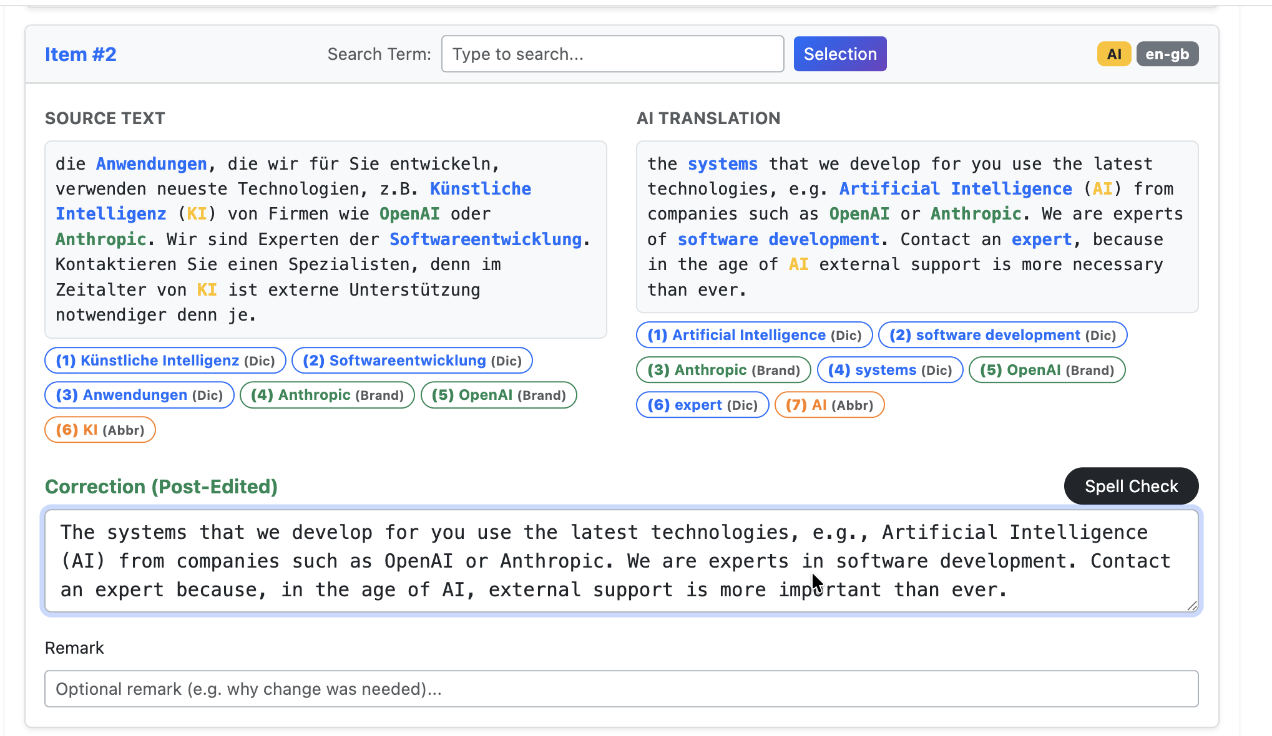This screenshot has width=1272, height=736.
Task: Select translation tag AI (Abbr)
Action: 829,405
